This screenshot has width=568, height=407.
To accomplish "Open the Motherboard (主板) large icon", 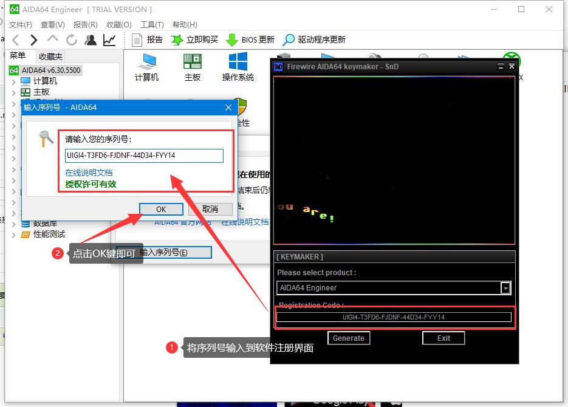I will click(193, 67).
